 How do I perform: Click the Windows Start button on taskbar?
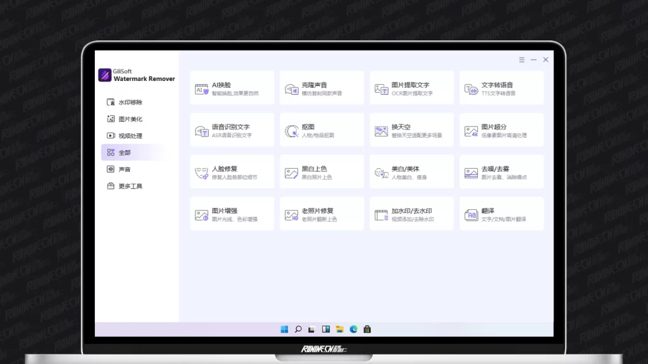click(284, 329)
